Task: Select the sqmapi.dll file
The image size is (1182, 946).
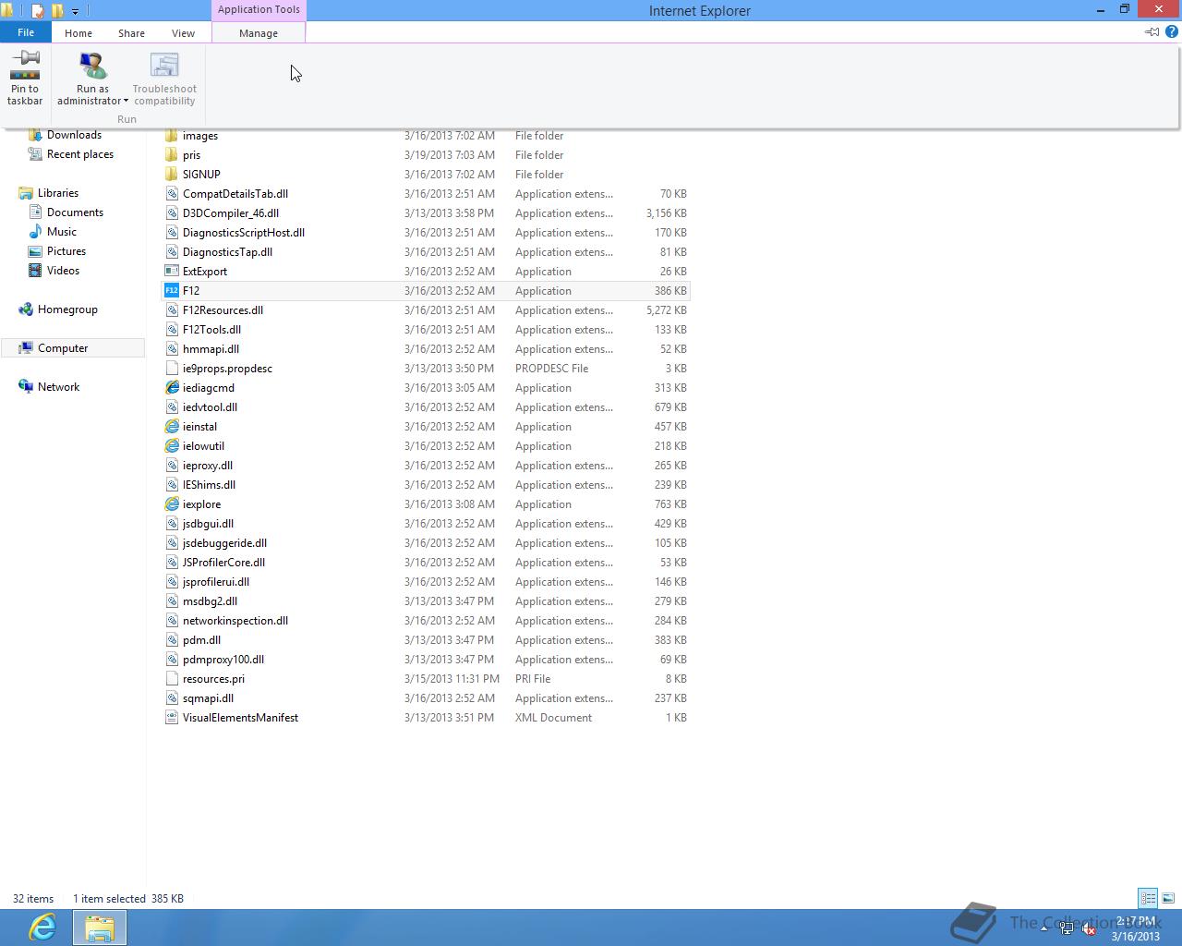Action: coord(426,698)
